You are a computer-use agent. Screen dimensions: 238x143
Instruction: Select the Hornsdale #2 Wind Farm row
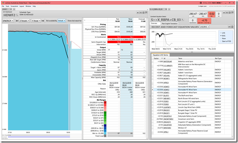[x=192, y=90]
